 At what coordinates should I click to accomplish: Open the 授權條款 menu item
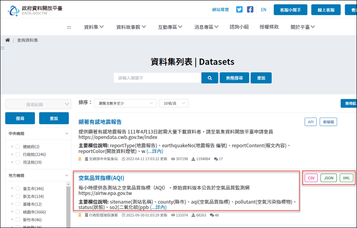(269, 27)
